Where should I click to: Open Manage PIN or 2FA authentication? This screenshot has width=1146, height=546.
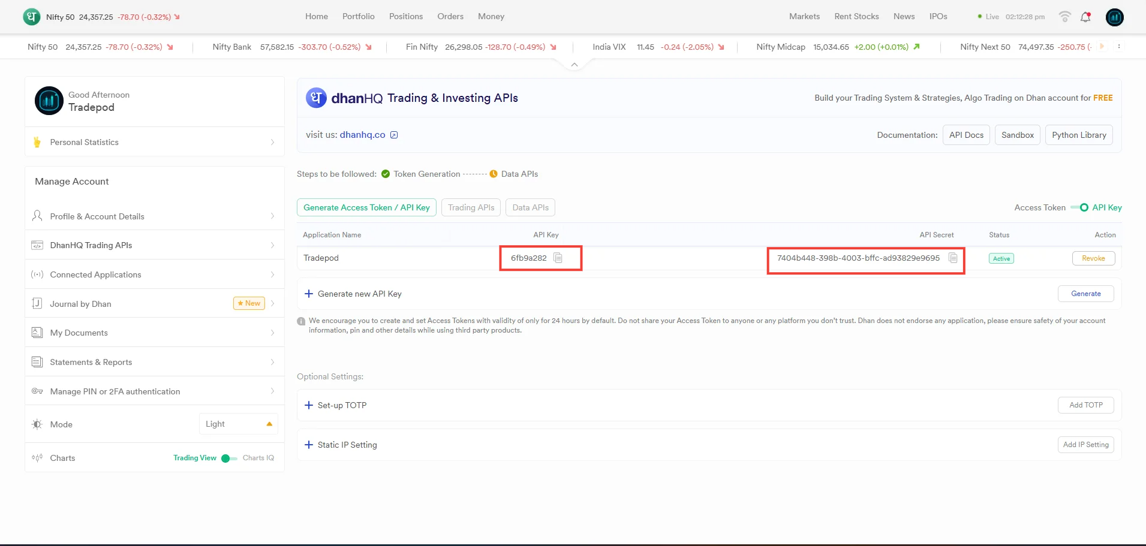pyautogui.click(x=155, y=391)
